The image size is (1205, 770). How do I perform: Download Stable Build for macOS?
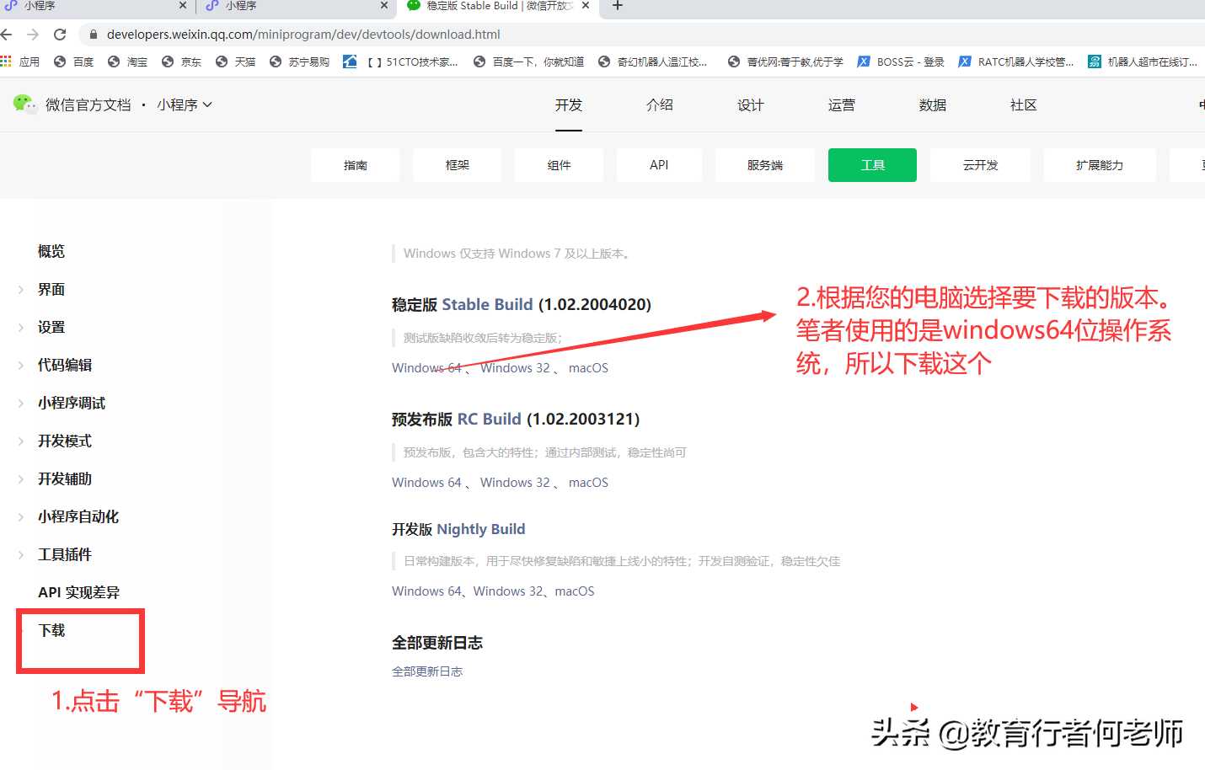pyautogui.click(x=588, y=368)
